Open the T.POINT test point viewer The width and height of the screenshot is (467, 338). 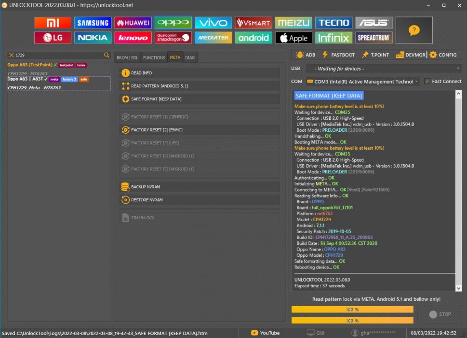coord(375,55)
